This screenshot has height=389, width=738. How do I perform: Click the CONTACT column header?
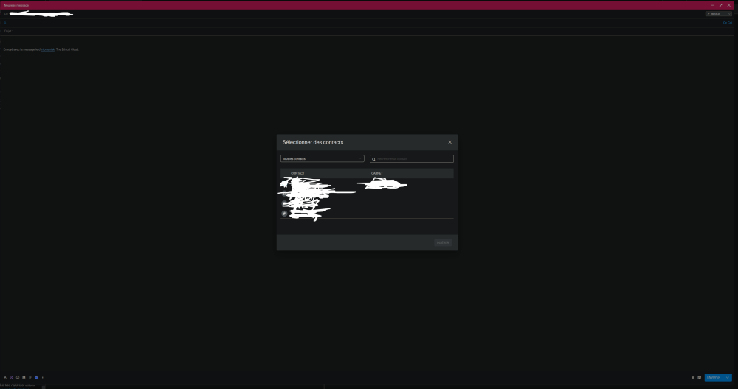(297, 173)
